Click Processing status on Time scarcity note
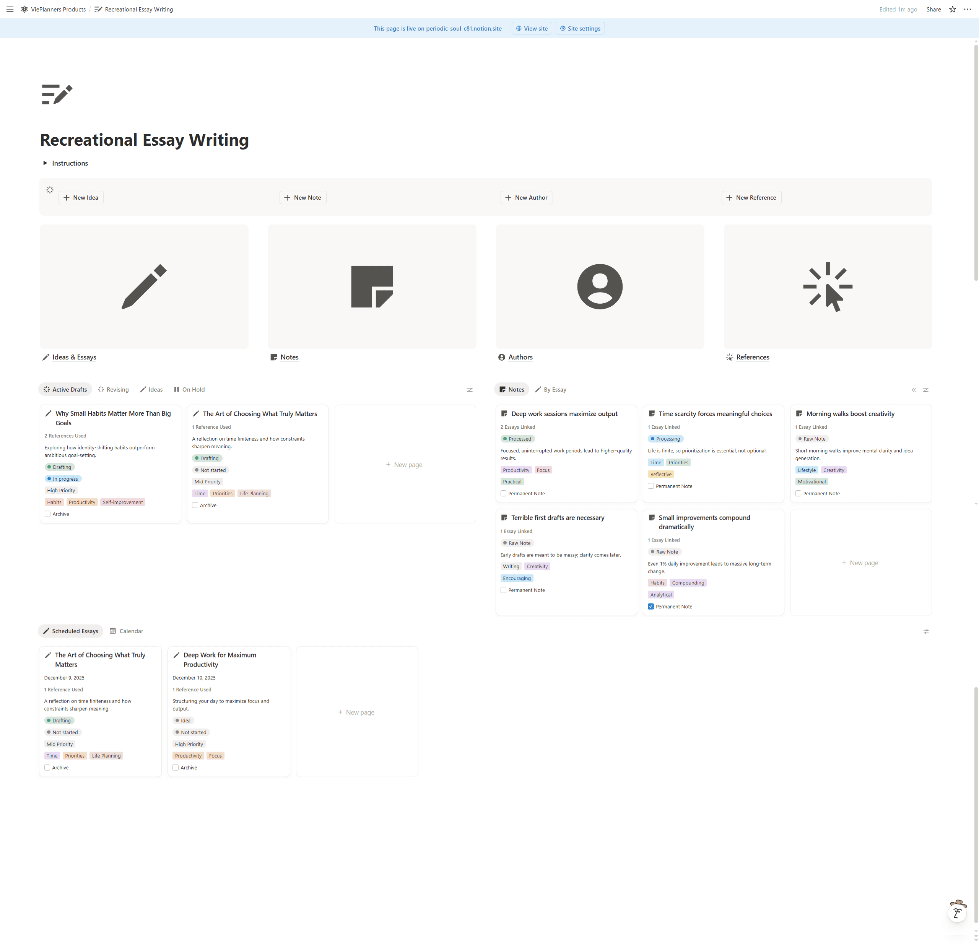 [x=665, y=439]
